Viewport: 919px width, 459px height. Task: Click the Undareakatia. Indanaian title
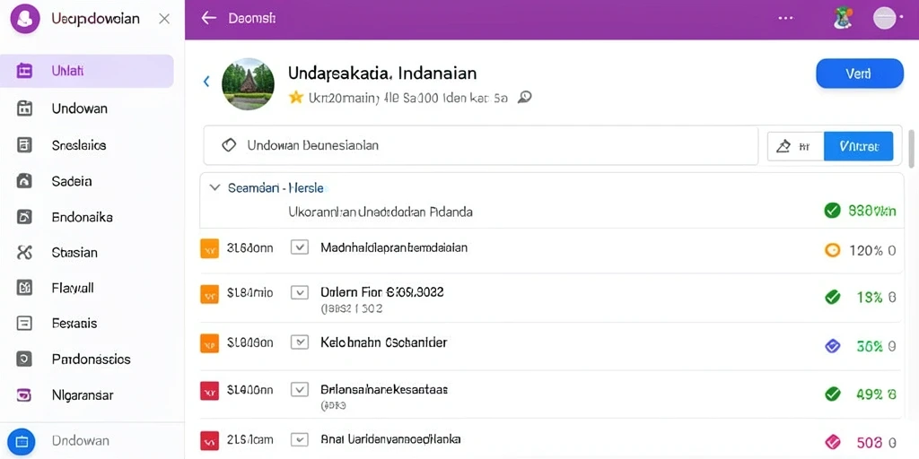point(382,74)
